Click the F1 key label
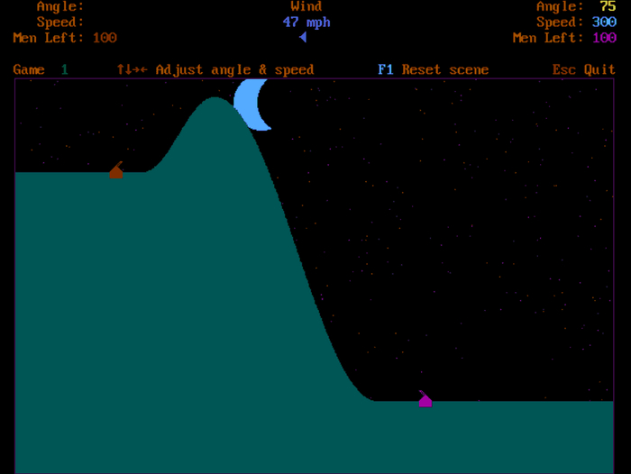The width and height of the screenshot is (631, 474). [x=386, y=69]
